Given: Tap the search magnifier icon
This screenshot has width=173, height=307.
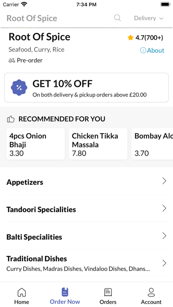Looking at the screenshot, I should [x=117, y=18].
